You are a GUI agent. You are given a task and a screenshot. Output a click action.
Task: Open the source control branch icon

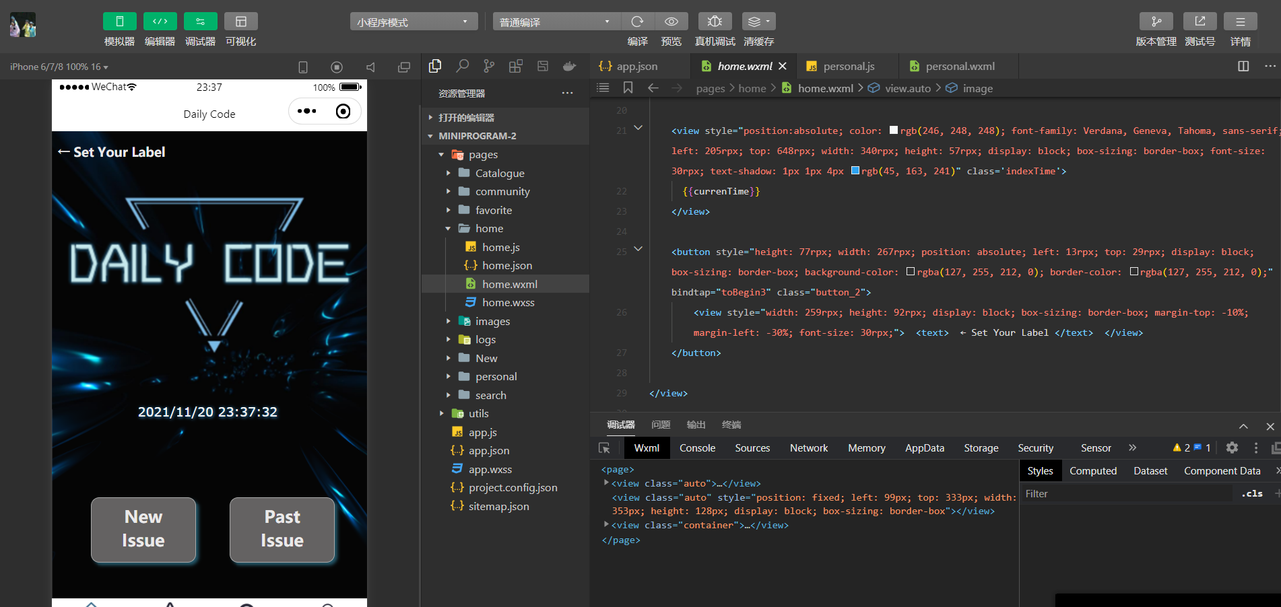coord(489,66)
